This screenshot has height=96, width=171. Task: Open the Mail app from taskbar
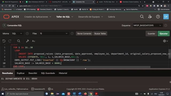[63, 94]
